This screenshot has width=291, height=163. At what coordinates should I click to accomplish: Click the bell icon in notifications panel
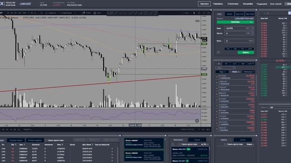(x=173, y=144)
